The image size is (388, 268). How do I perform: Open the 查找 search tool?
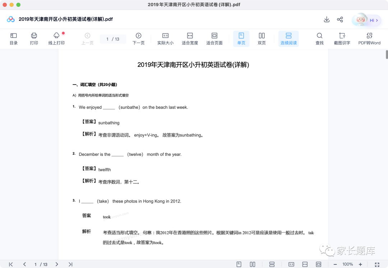[319, 39]
